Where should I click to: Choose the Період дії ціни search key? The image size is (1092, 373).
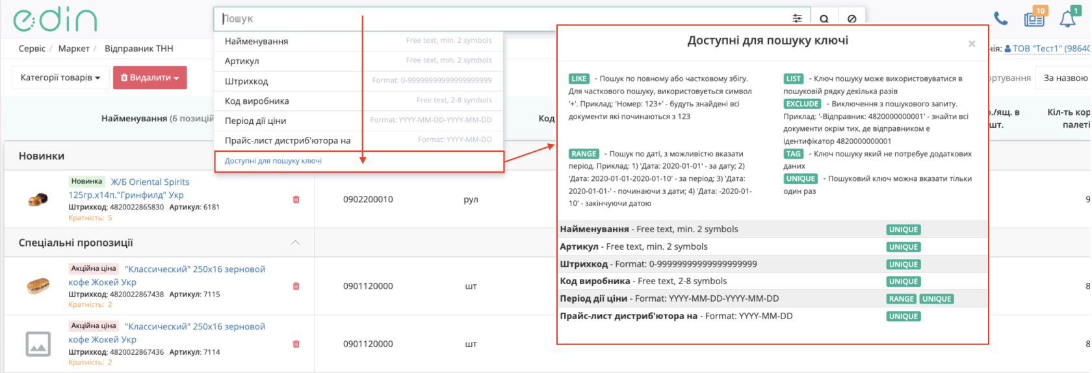pyautogui.click(x=359, y=121)
